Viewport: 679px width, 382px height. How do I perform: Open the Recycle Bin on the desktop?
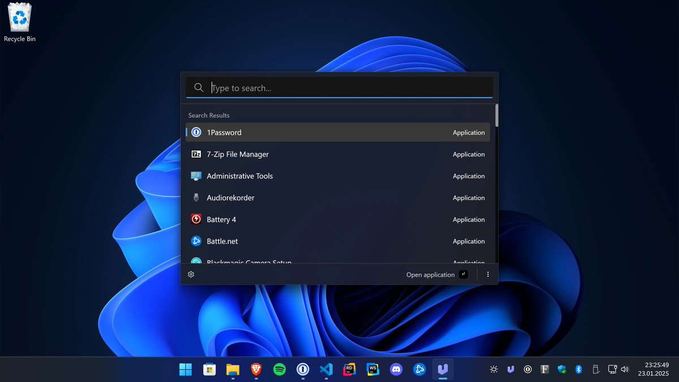tap(20, 22)
